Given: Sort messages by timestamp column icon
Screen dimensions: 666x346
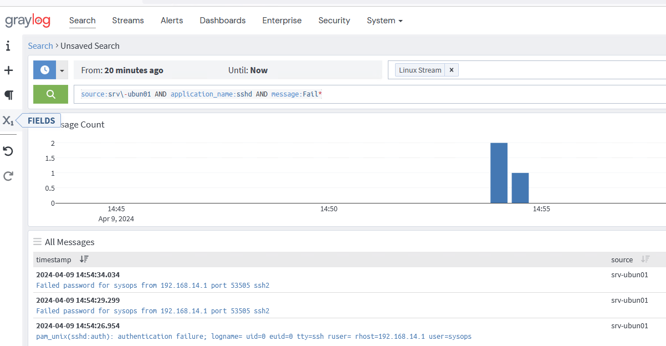Looking at the screenshot, I should [x=84, y=259].
